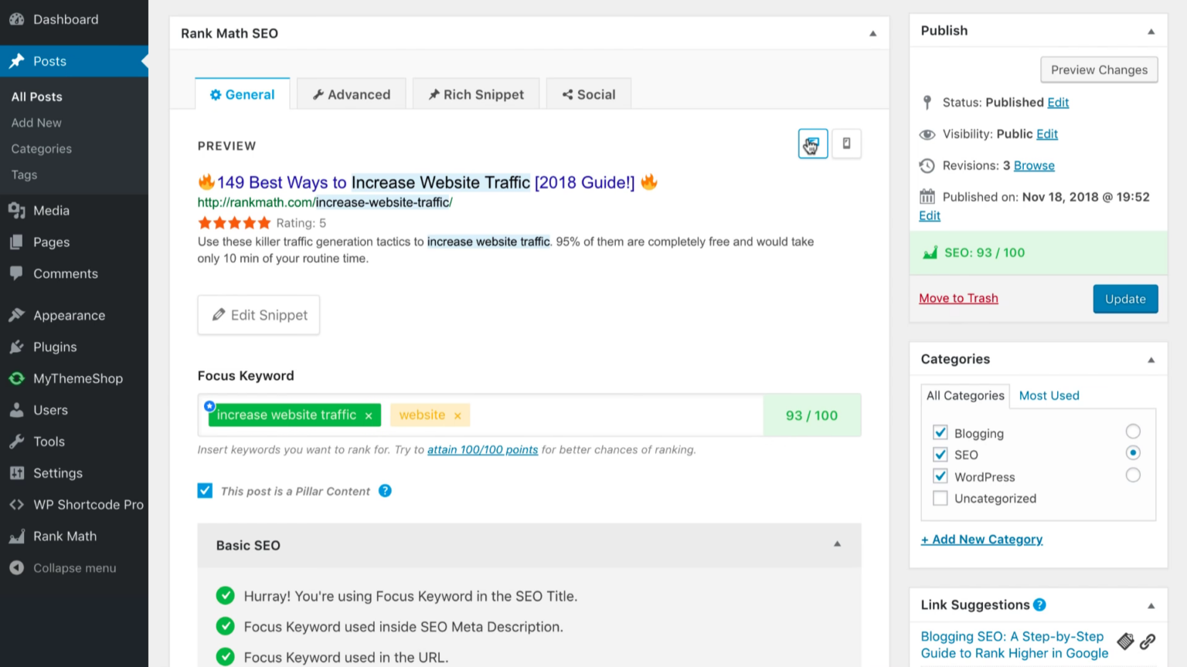The width and height of the screenshot is (1187, 667).
Task: Switch to the Rich Snippet tab
Action: (475, 93)
